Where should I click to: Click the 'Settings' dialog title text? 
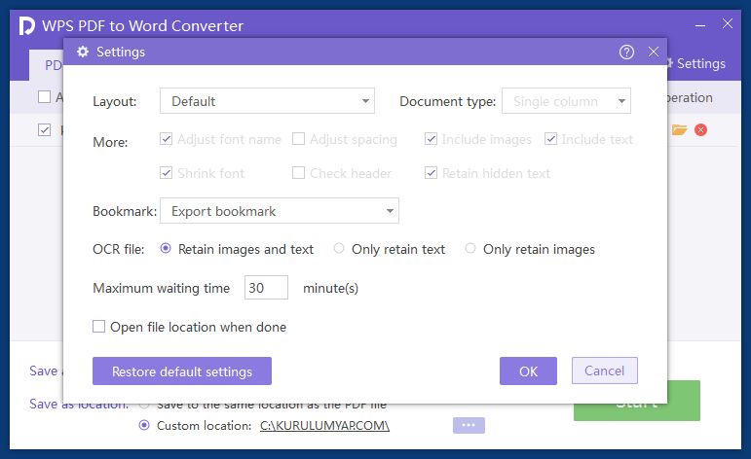[121, 52]
